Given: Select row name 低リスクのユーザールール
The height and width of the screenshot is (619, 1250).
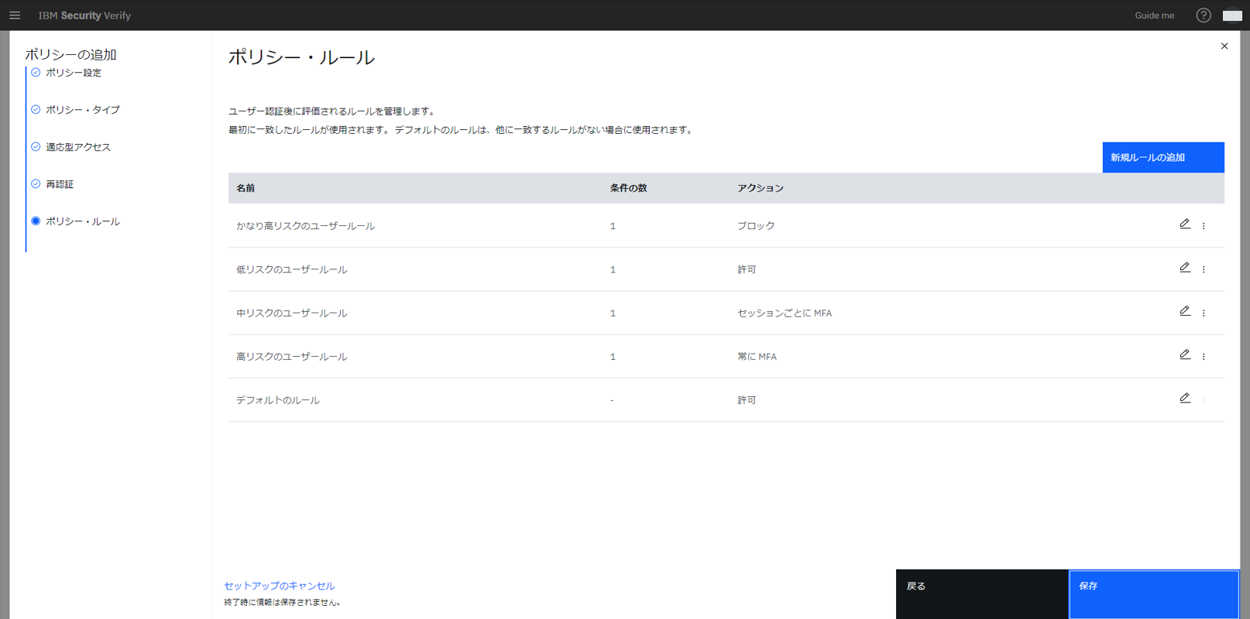Looking at the screenshot, I should [291, 269].
